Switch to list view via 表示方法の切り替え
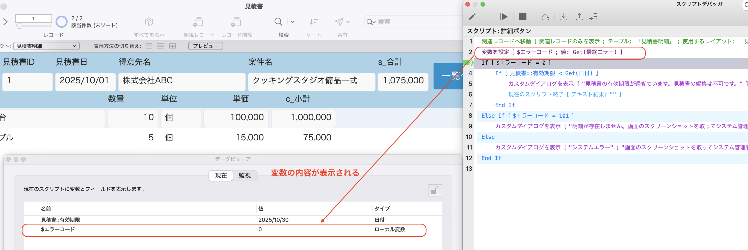The image size is (748, 250). pyautogui.click(x=160, y=46)
